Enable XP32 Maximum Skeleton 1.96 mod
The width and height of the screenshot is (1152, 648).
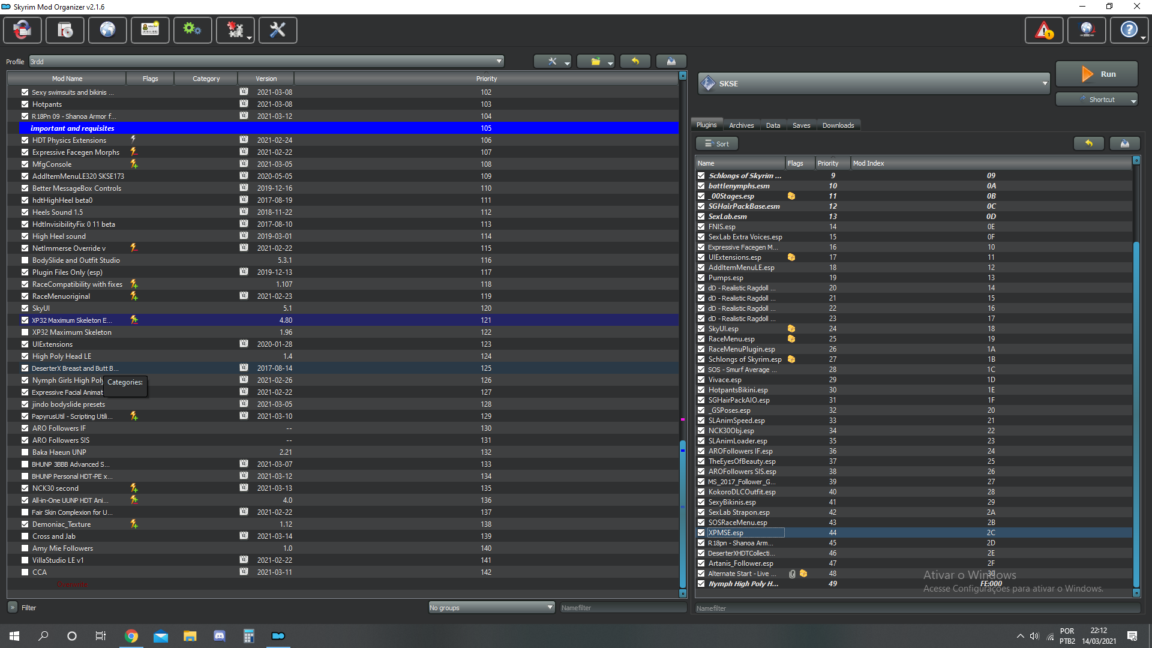25,332
